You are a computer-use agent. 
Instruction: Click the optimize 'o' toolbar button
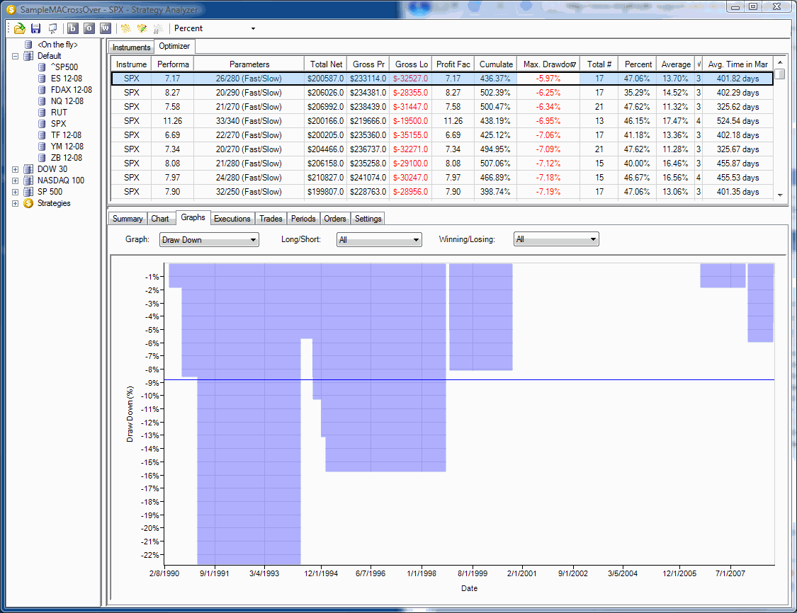[x=89, y=28]
